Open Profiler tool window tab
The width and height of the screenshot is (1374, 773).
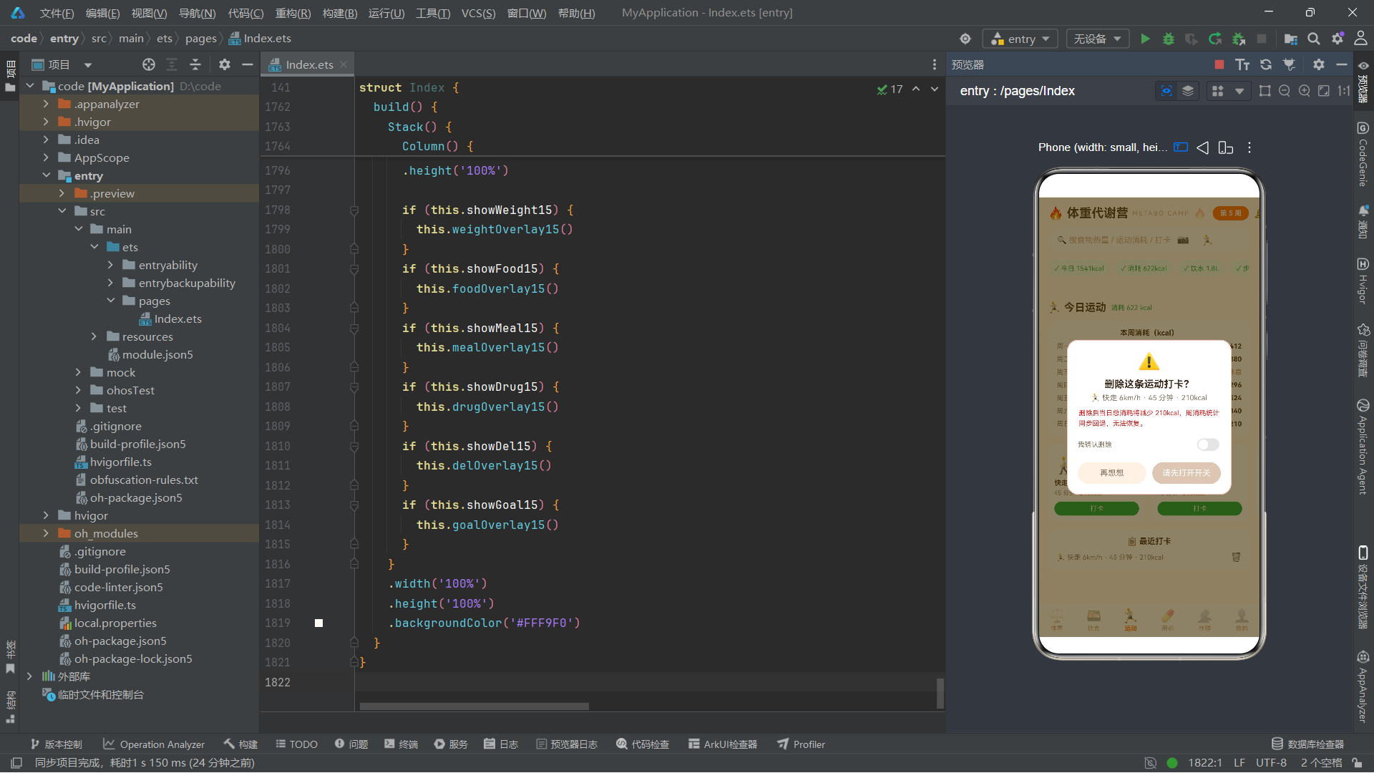tap(801, 744)
